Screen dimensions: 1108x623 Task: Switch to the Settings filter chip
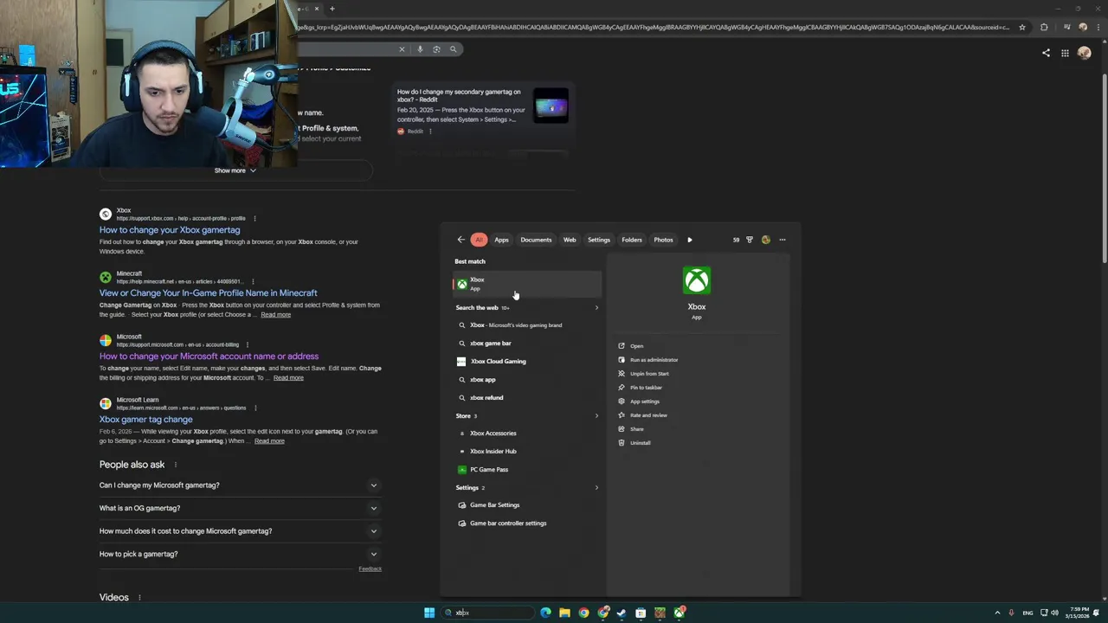599,240
